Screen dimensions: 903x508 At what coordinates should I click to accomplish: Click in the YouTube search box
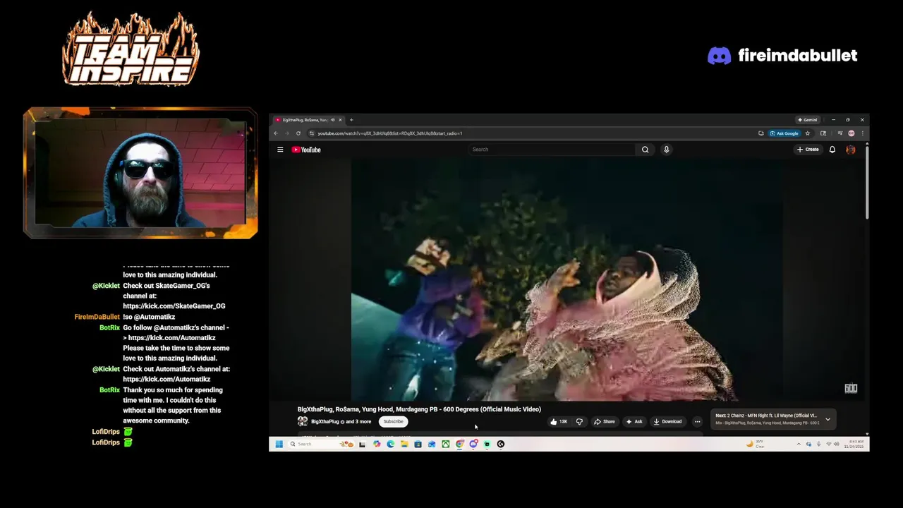click(552, 150)
